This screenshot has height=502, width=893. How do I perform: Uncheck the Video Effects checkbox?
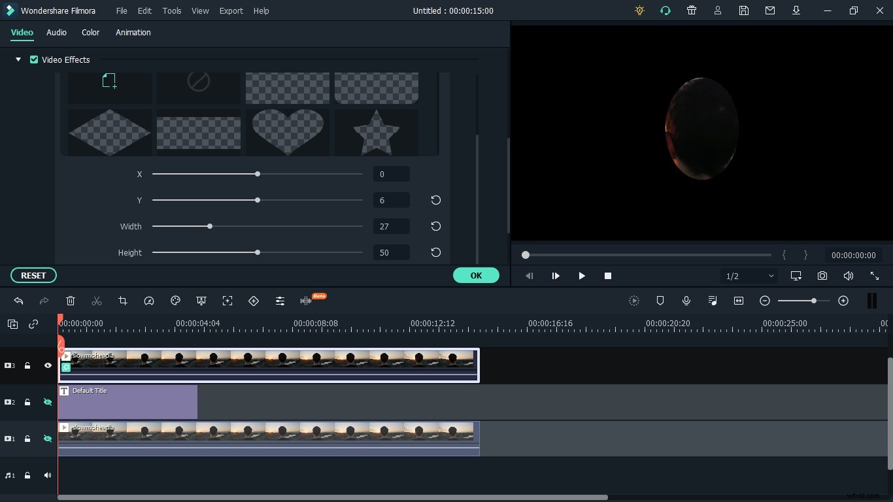(x=34, y=59)
